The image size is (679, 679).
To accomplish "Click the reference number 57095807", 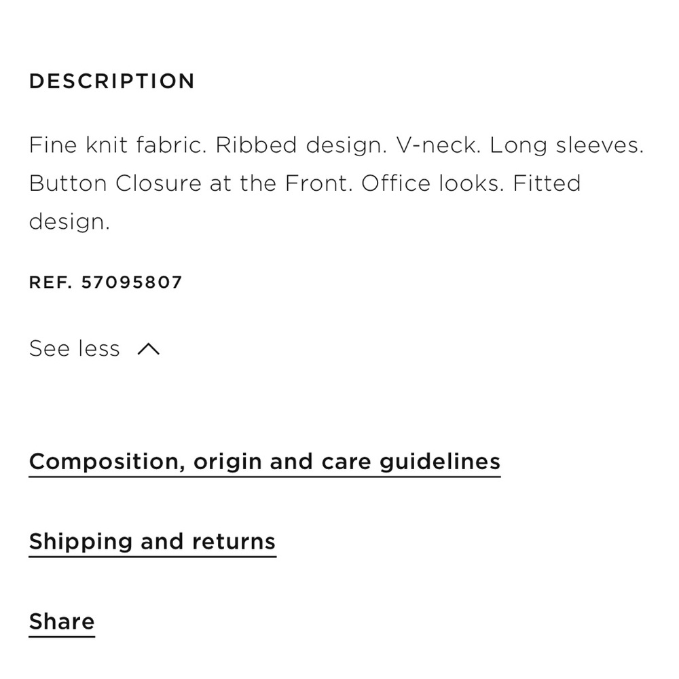I will (x=132, y=282).
